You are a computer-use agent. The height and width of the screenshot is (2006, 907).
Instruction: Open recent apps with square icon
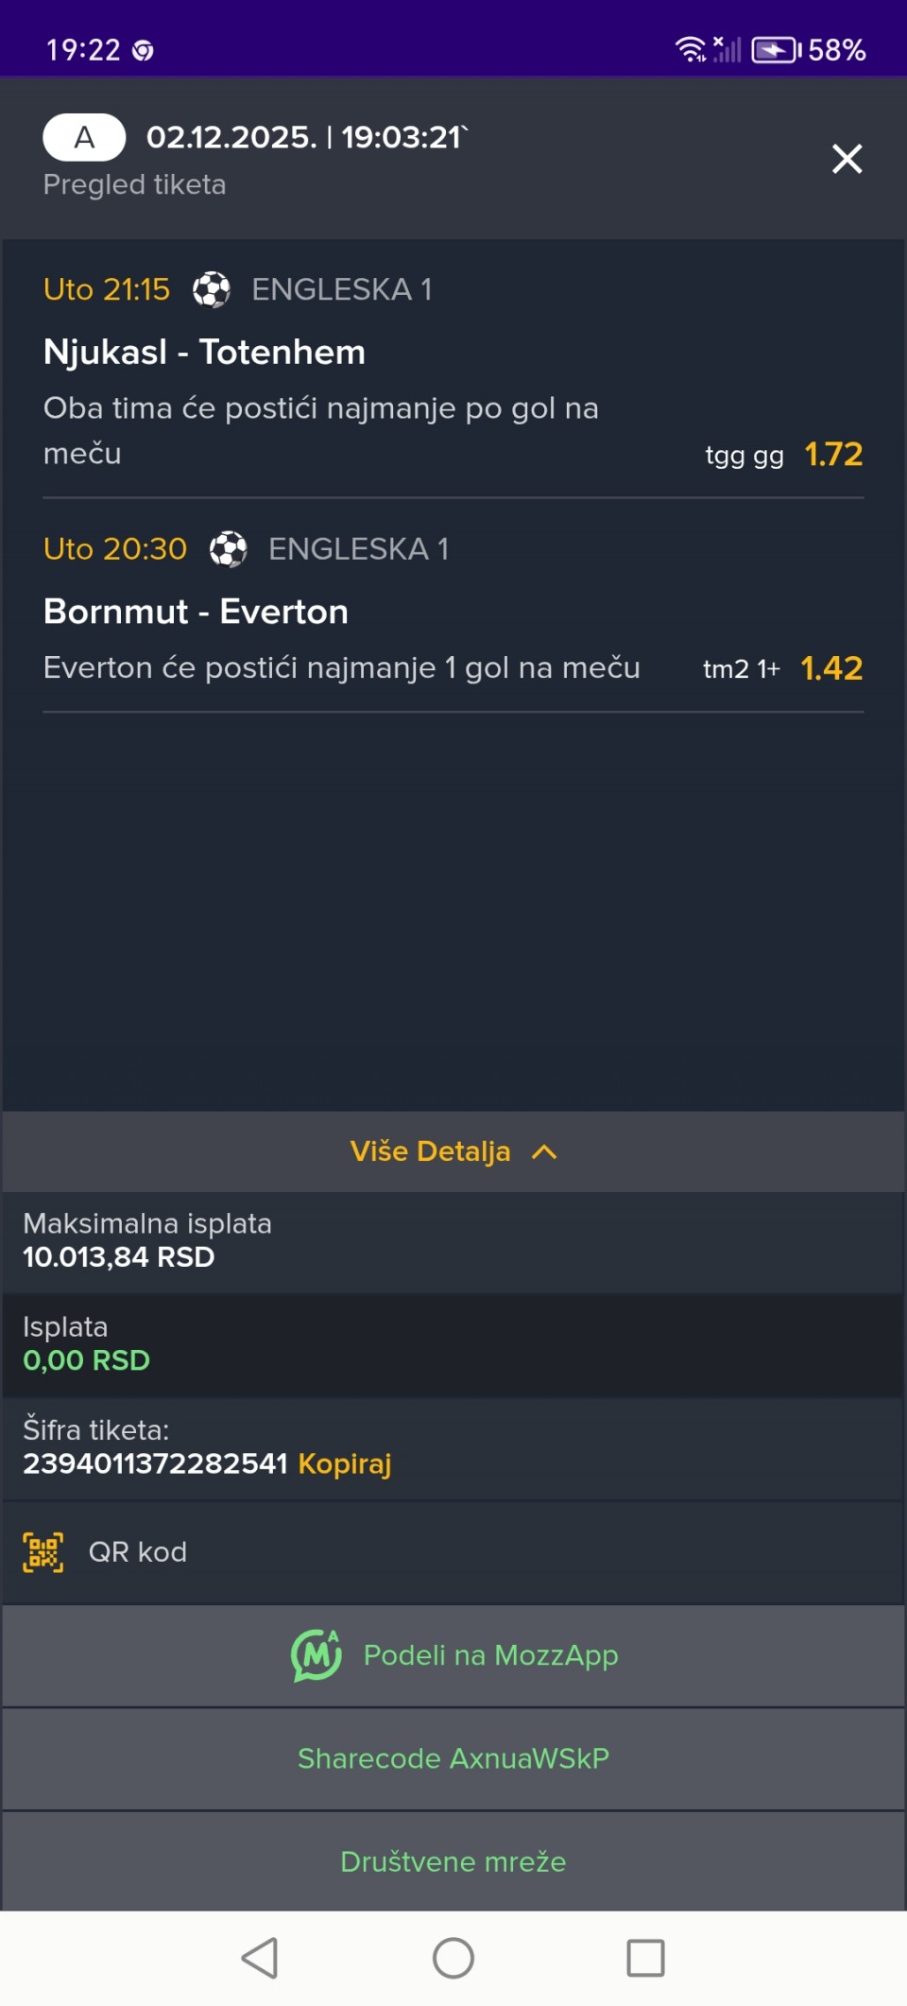coord(645,1958)
